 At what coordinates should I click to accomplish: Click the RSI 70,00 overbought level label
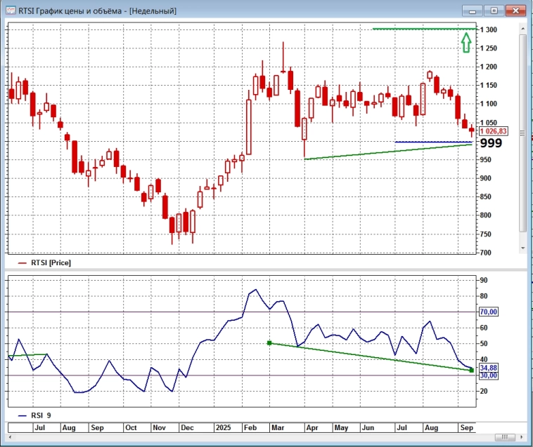click(489, 312)
